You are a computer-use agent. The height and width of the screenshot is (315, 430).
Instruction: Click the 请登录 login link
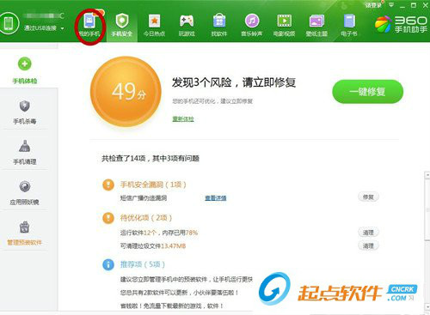tap(373, 5)
